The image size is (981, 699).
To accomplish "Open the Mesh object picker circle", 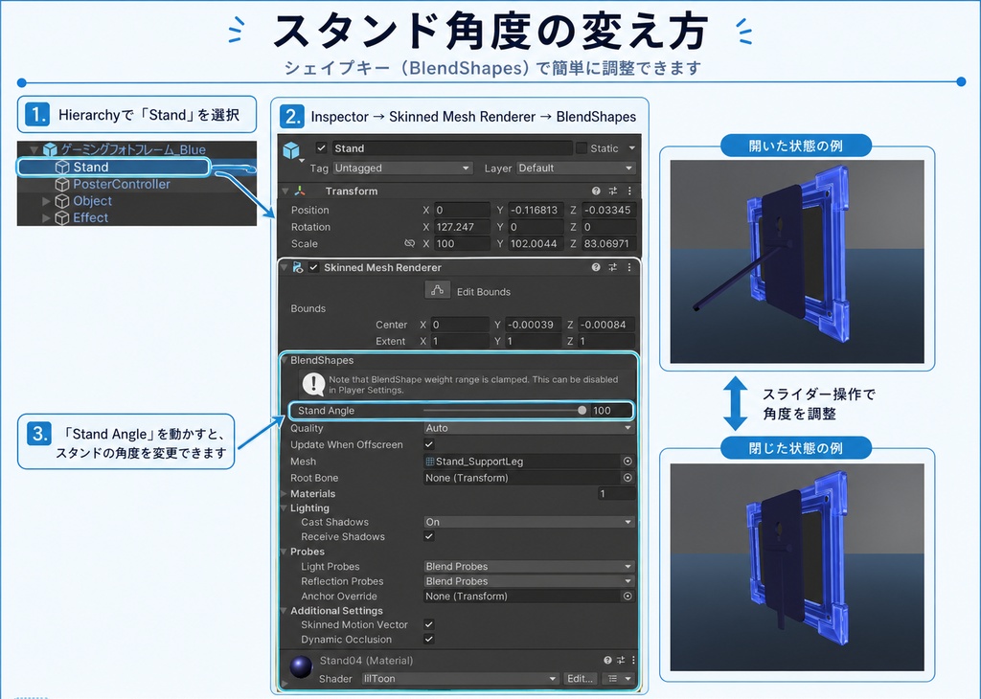I will pos(627,462).
